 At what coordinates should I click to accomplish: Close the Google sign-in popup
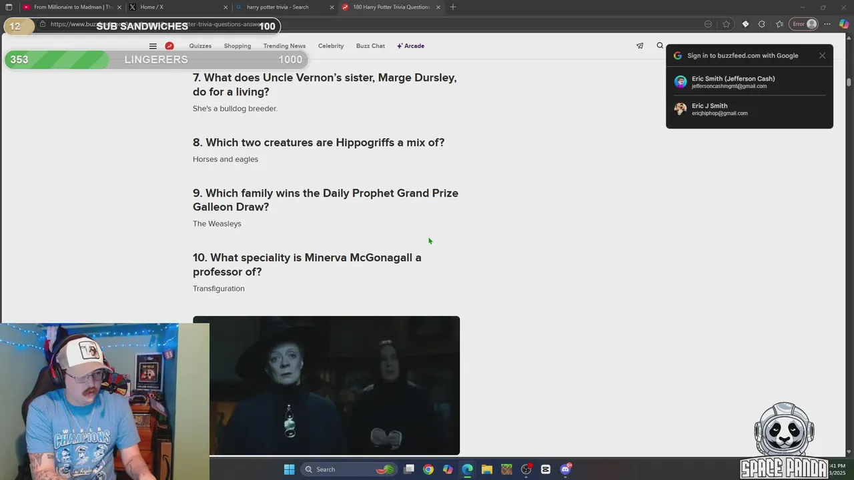[x=822, y=55]
